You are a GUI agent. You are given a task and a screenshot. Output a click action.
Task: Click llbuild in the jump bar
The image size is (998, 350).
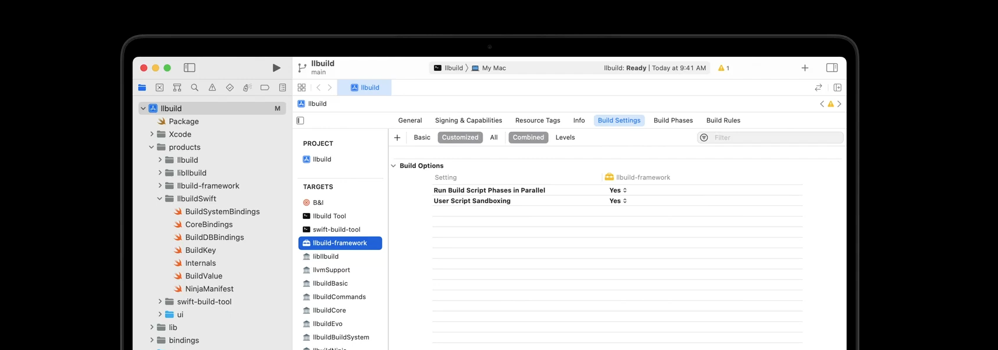click(x=312, y=104)
